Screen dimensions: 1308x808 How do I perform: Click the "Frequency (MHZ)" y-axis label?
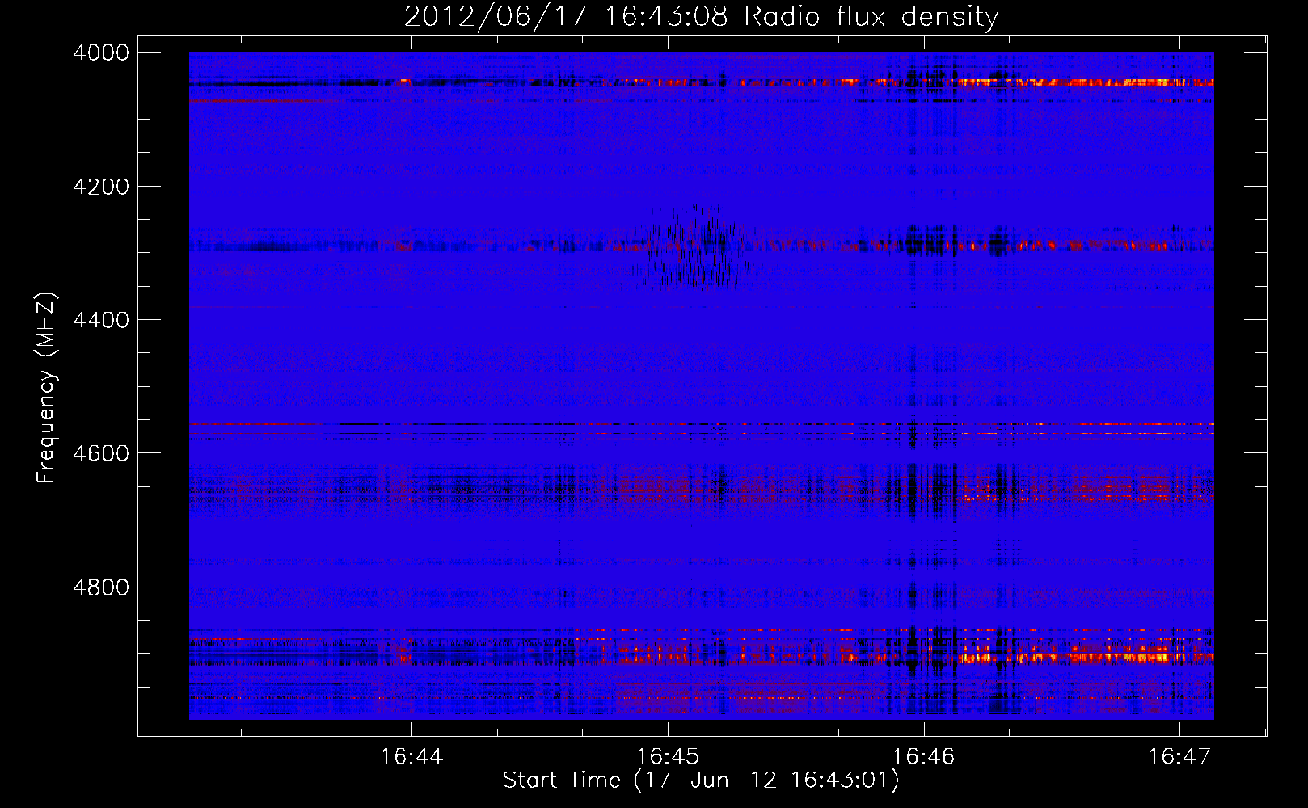coord(46,388)
